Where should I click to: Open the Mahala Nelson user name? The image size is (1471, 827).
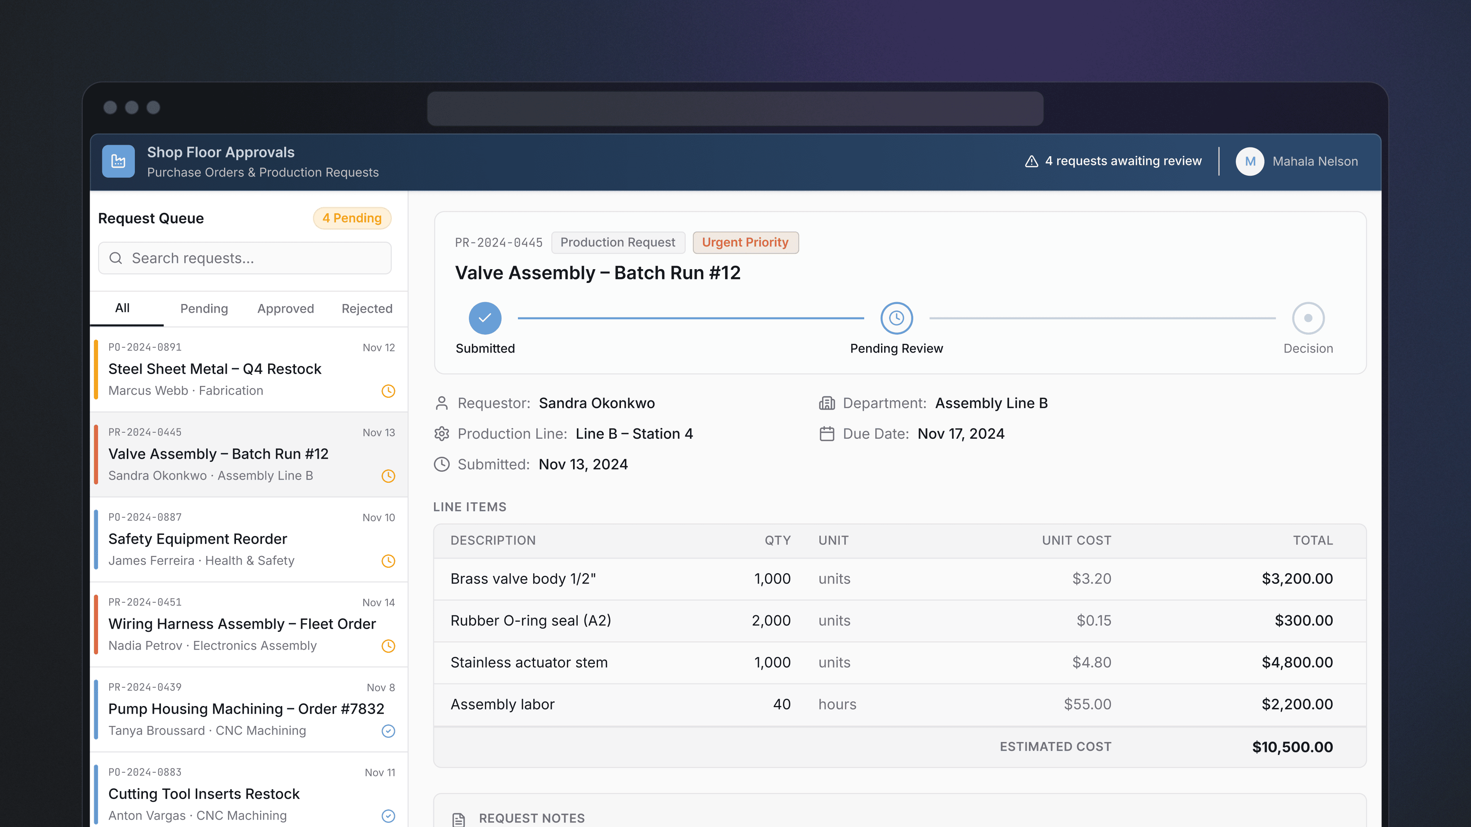pyautogui.click(x=1315, y=162)
